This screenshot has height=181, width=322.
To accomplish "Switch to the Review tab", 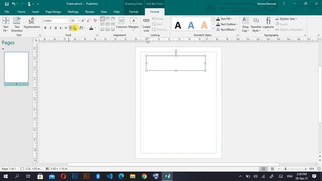I will [90, 12].
